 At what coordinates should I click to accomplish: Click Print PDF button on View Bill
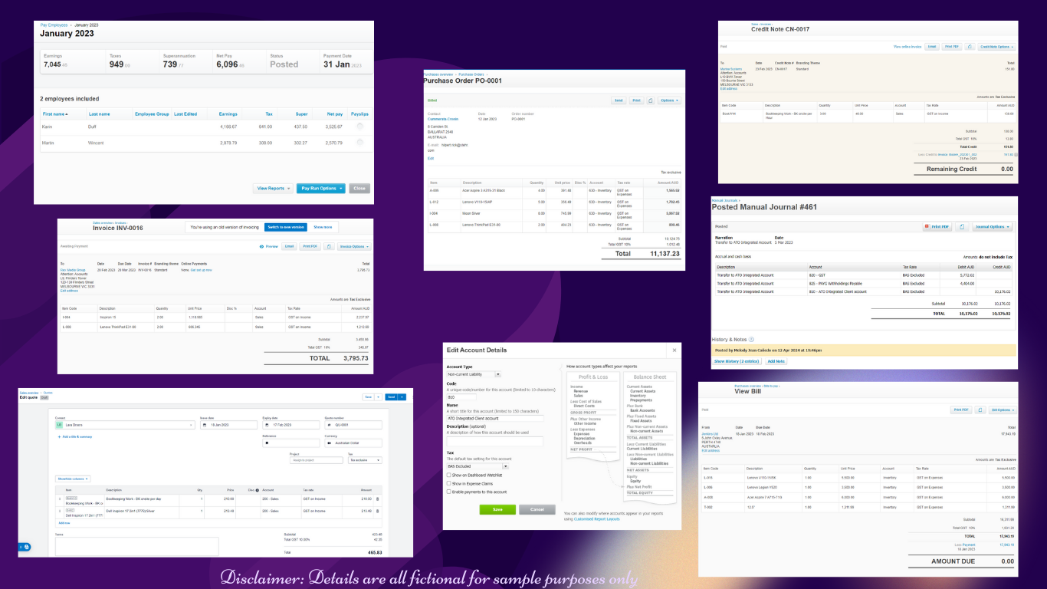[961, 410]
